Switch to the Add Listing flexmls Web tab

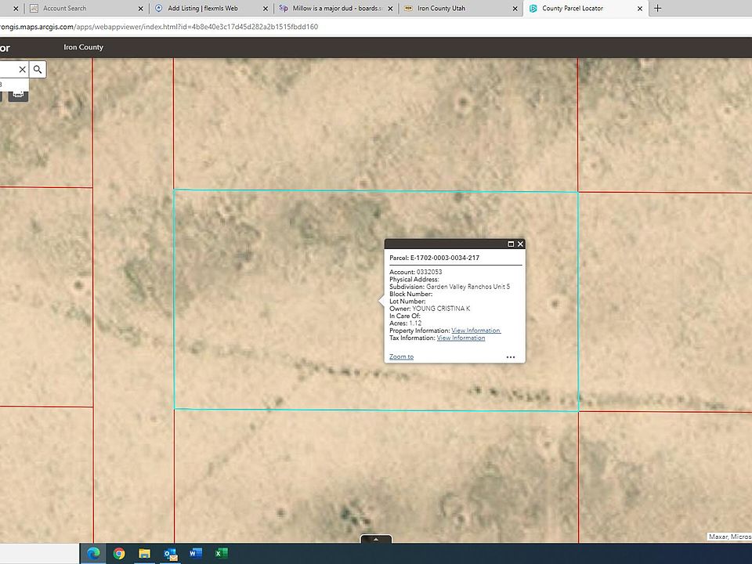211,8
